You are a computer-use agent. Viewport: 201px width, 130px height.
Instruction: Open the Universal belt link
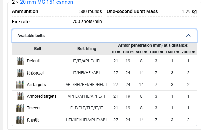(35, 72)
